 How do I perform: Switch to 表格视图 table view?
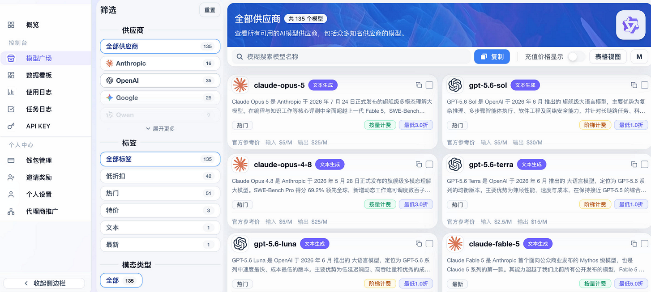pyautogui.click(x=608, y=57)
